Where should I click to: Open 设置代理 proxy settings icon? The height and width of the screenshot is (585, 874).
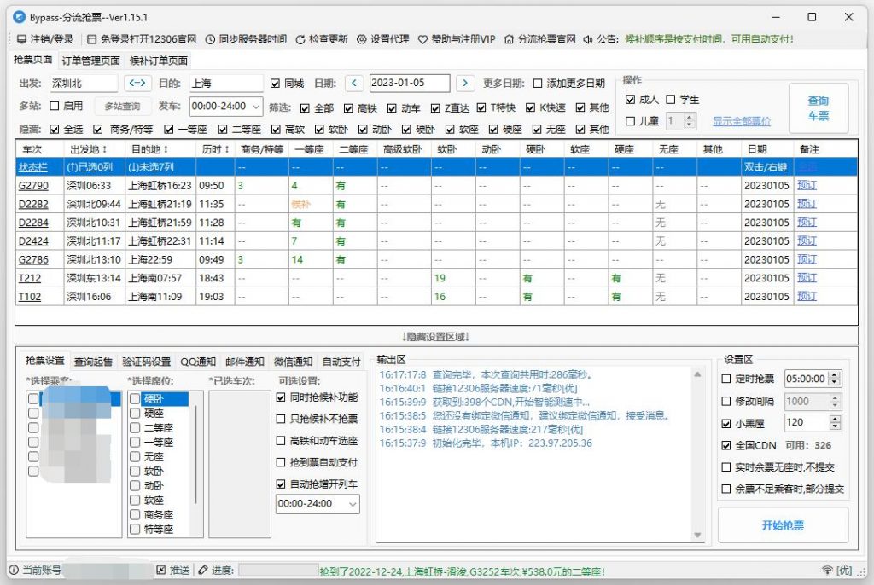pos(361,38)
